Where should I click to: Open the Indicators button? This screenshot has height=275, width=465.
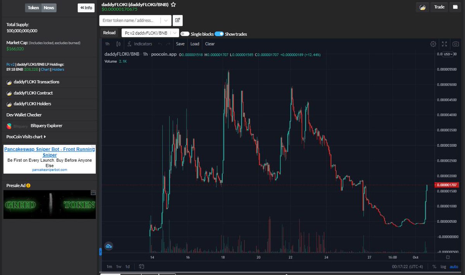click(x=139, y=44)
